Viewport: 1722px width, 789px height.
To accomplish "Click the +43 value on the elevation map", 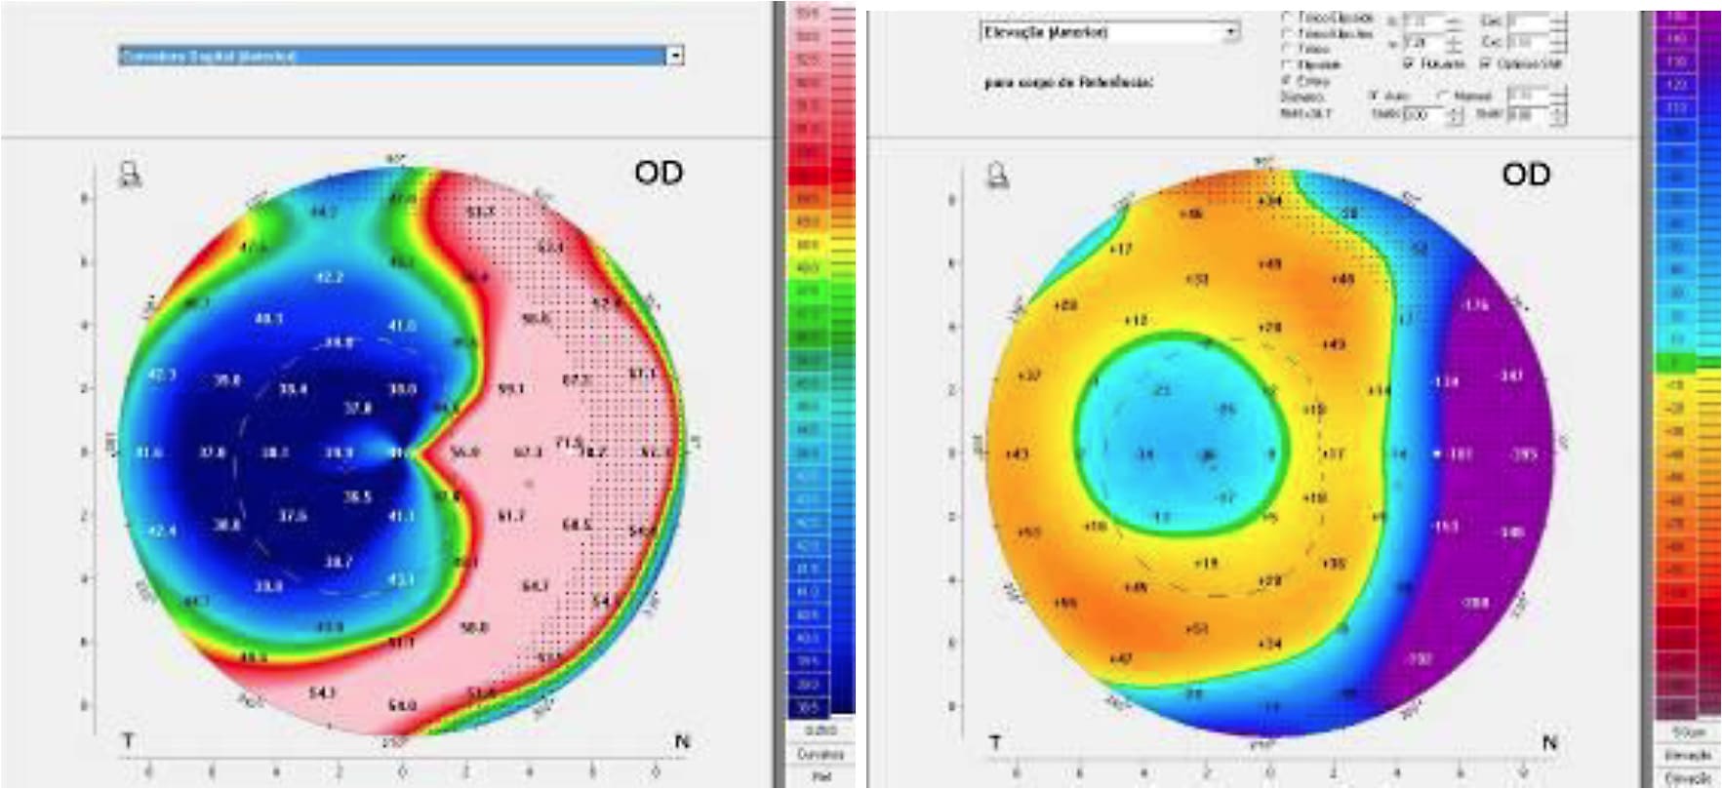I will (1017, 454).
